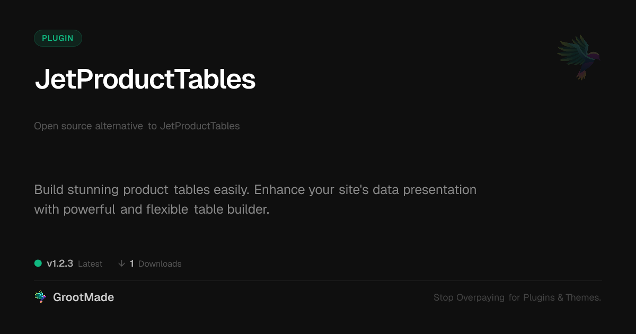Click the green status dot
Screen dimensions: 636x334
38,263
